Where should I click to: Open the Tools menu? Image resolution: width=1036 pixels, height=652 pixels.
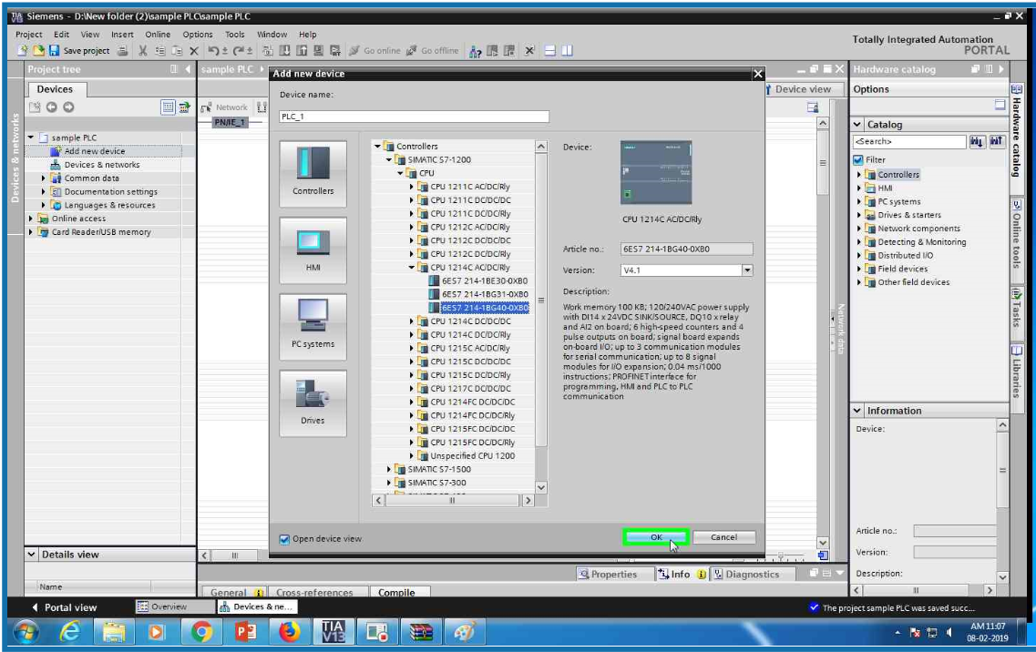pos(234,35)
